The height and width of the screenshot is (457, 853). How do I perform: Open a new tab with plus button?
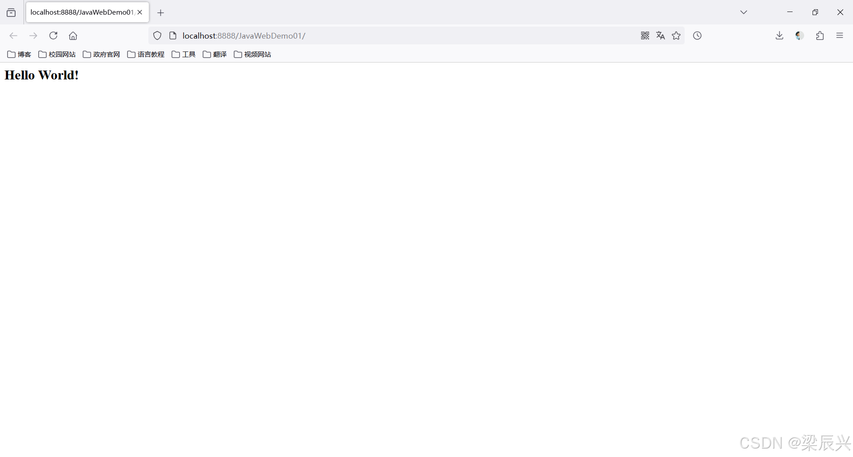tap(161, 13)
